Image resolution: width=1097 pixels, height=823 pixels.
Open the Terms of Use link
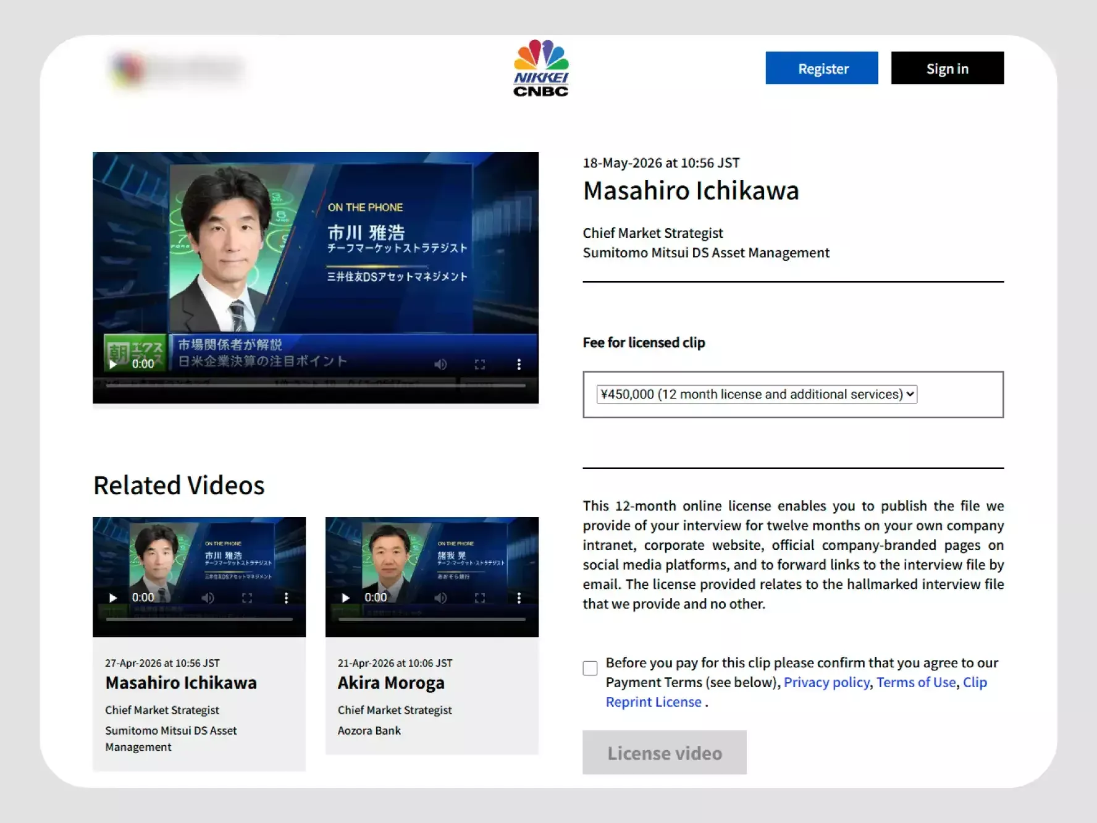[x=916, y=682]
